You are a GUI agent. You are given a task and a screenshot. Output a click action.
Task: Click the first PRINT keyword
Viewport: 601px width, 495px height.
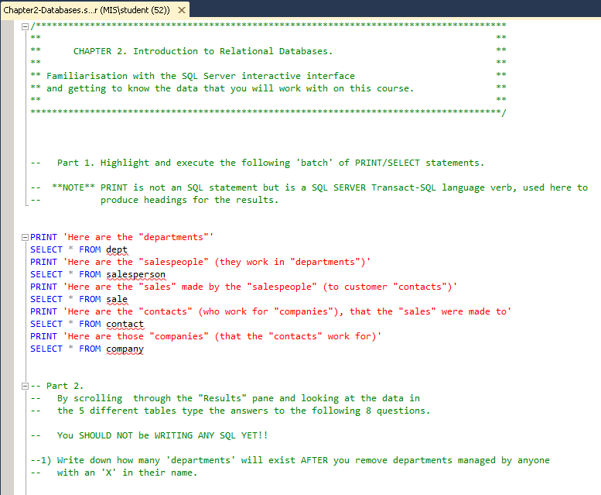click(43, 237)
